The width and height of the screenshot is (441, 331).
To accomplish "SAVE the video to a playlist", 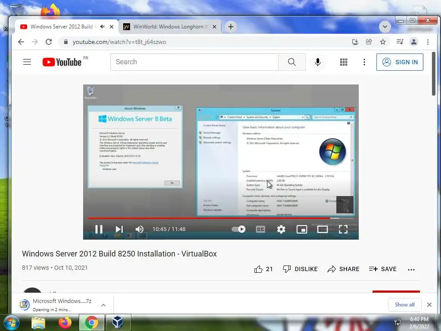I will coord(382,269).
